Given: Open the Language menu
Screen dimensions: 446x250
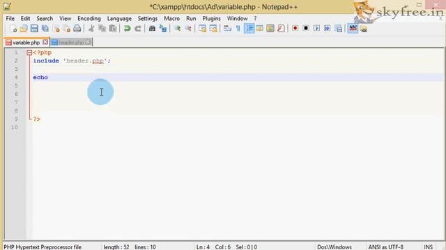Looking at the screenshot, I should point(119,19).
